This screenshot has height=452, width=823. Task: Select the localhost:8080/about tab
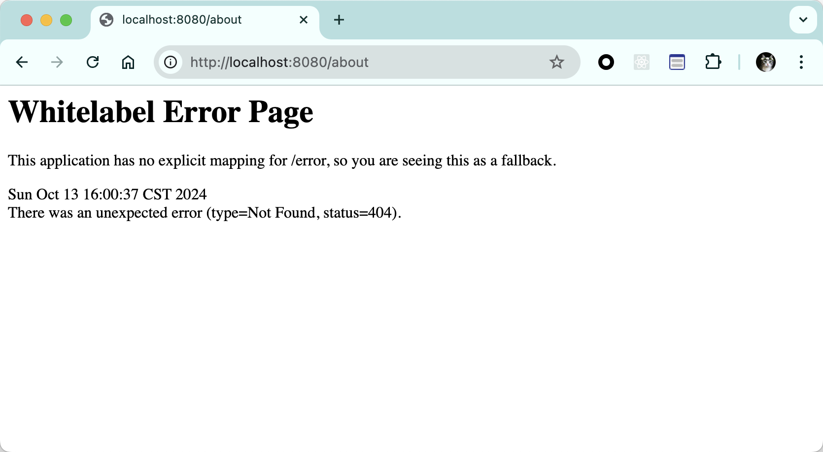pos(197,20)
